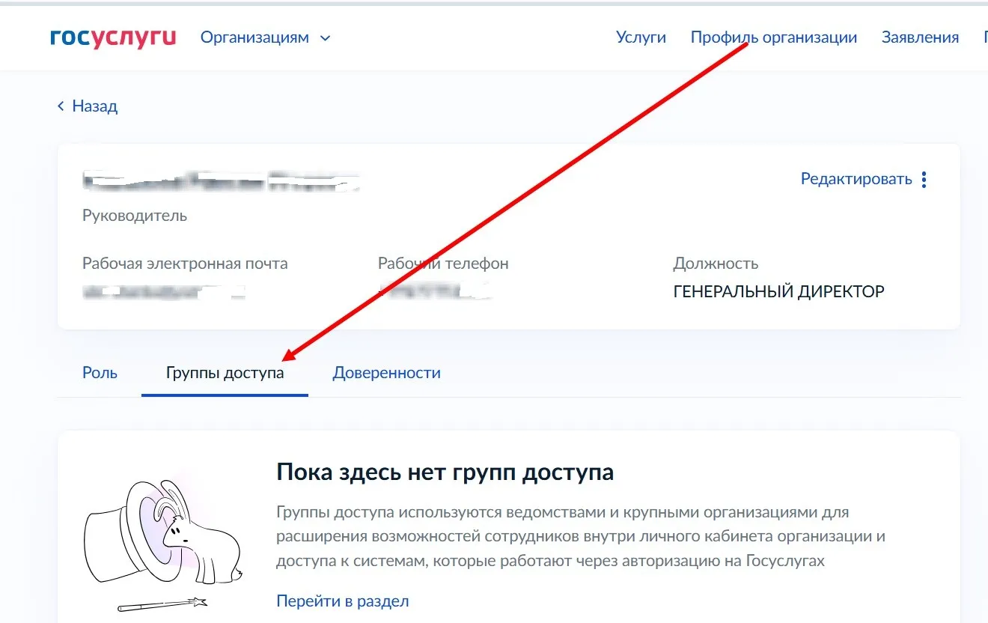Click the back chevron arrow before Назад
This screenshot has width=988, height=623.
(x=61, y=106)
